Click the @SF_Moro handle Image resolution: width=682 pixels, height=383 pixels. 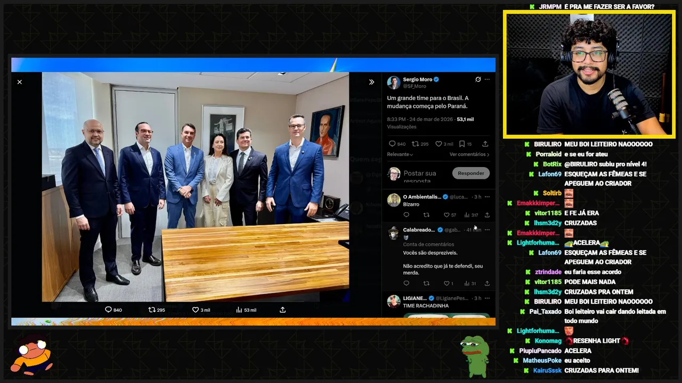[415, 86]
